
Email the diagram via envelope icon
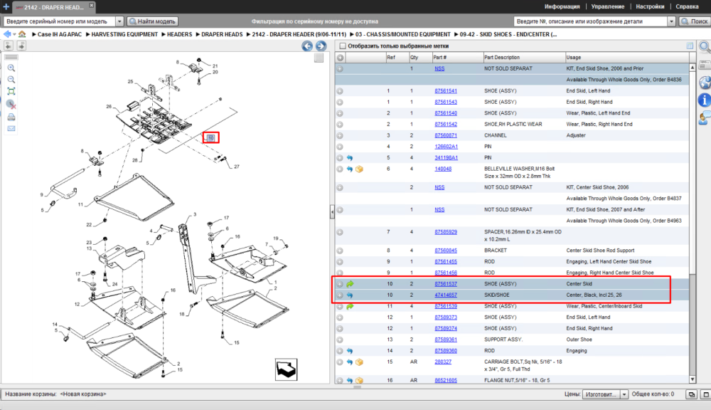[x=11, y=129]
